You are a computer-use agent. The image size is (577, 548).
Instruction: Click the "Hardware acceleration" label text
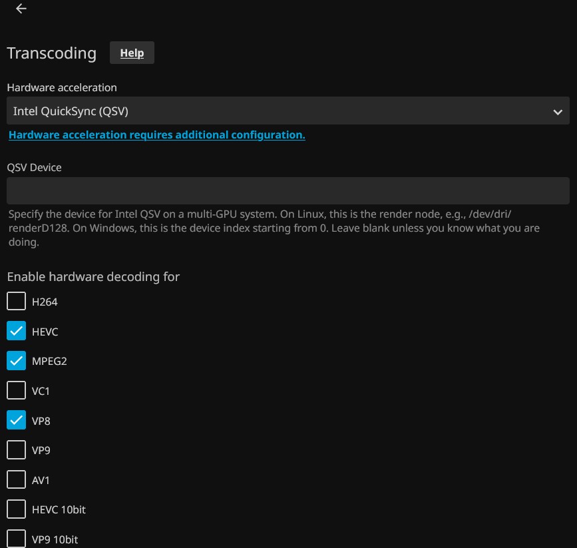(62, 88)
